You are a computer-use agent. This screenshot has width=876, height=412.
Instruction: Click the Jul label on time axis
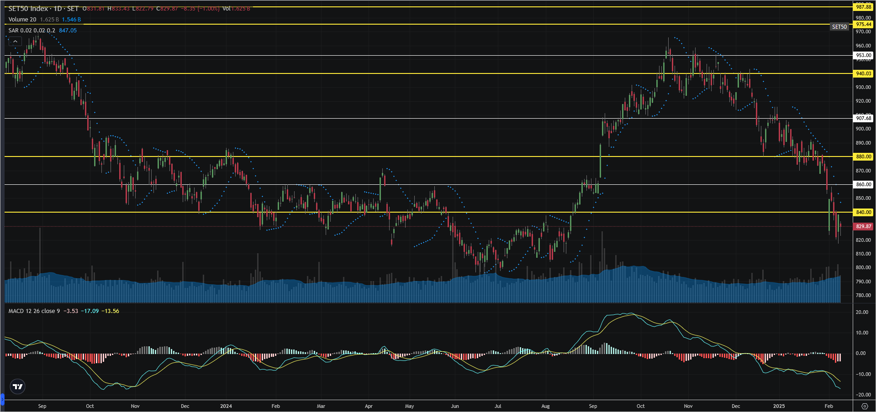tap(498, 406)
